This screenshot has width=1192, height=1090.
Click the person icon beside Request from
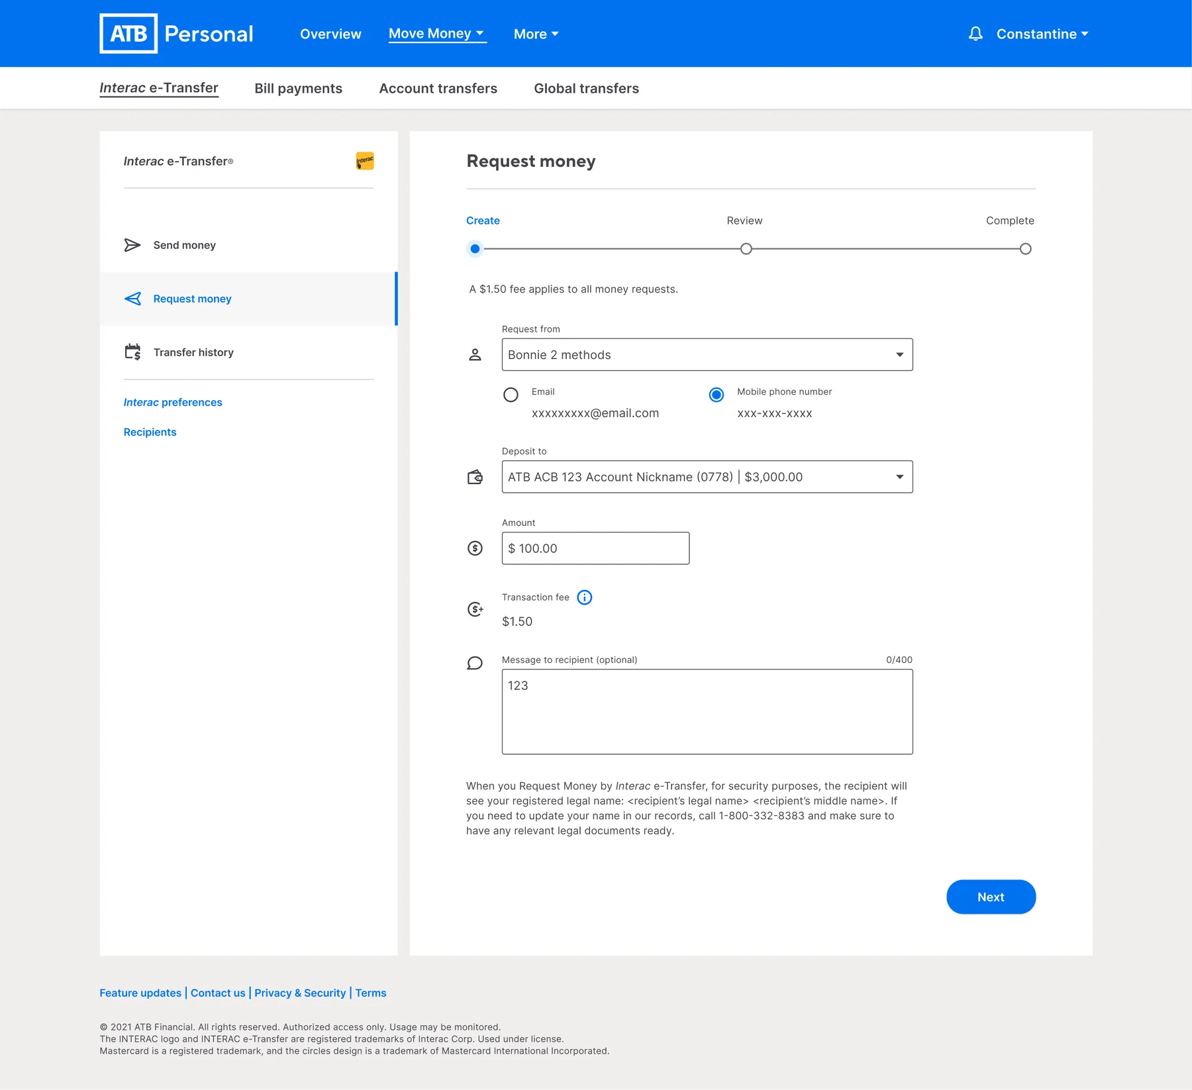(475, 355)
